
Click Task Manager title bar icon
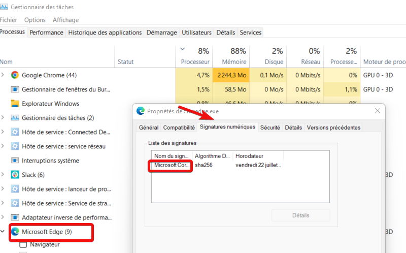coord(4,7)
